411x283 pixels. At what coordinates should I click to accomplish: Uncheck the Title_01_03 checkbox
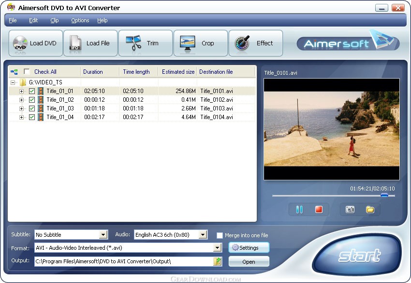[x=32, y=108]
